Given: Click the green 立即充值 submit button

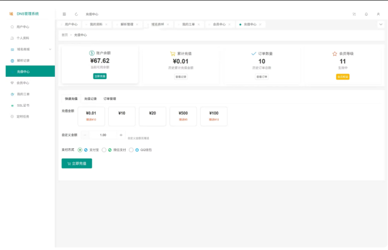Looking at the screenshot, I should coord(77,164).
